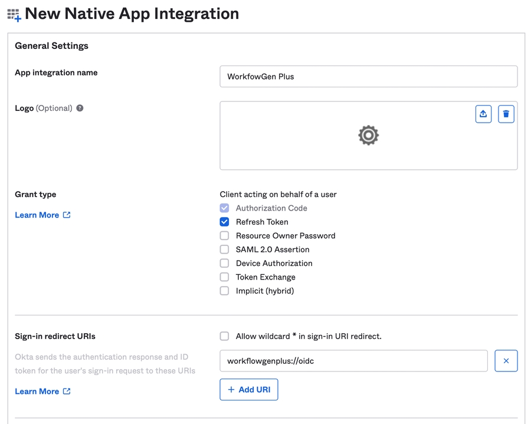This screenshot has height=424, width=531.
Task: Click the sign-in redirect URI text field
Action: click(x=353, y=361)
